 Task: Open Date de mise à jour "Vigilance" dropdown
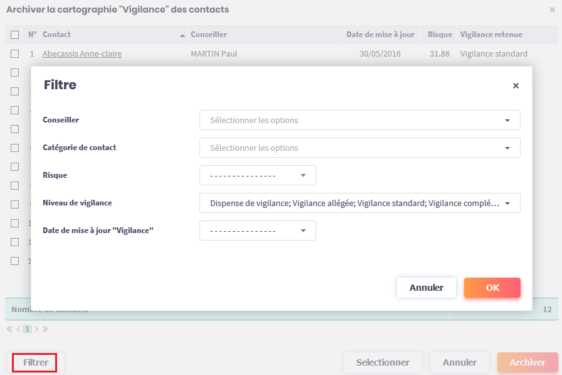[257, 231]
